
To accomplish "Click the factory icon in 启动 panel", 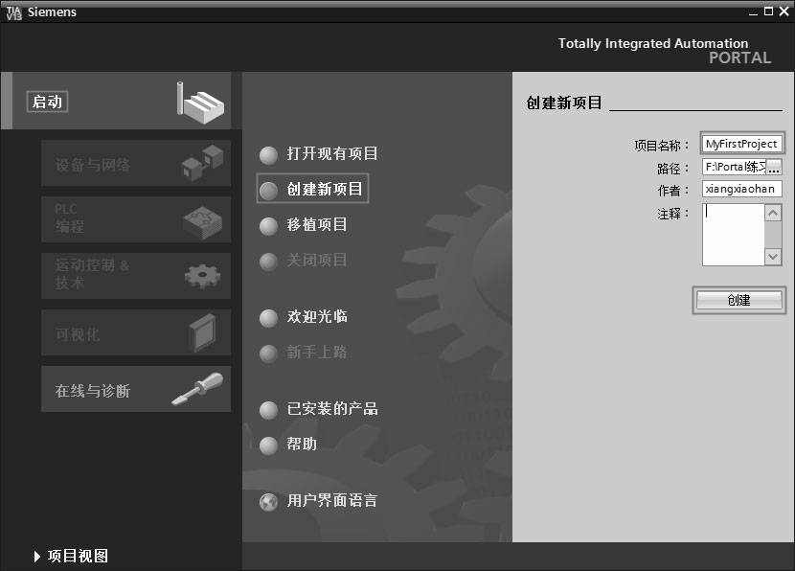I will click(x=201, y=103).
